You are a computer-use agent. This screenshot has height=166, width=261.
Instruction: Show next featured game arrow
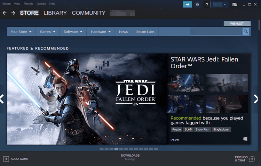(x=256, y=99)
